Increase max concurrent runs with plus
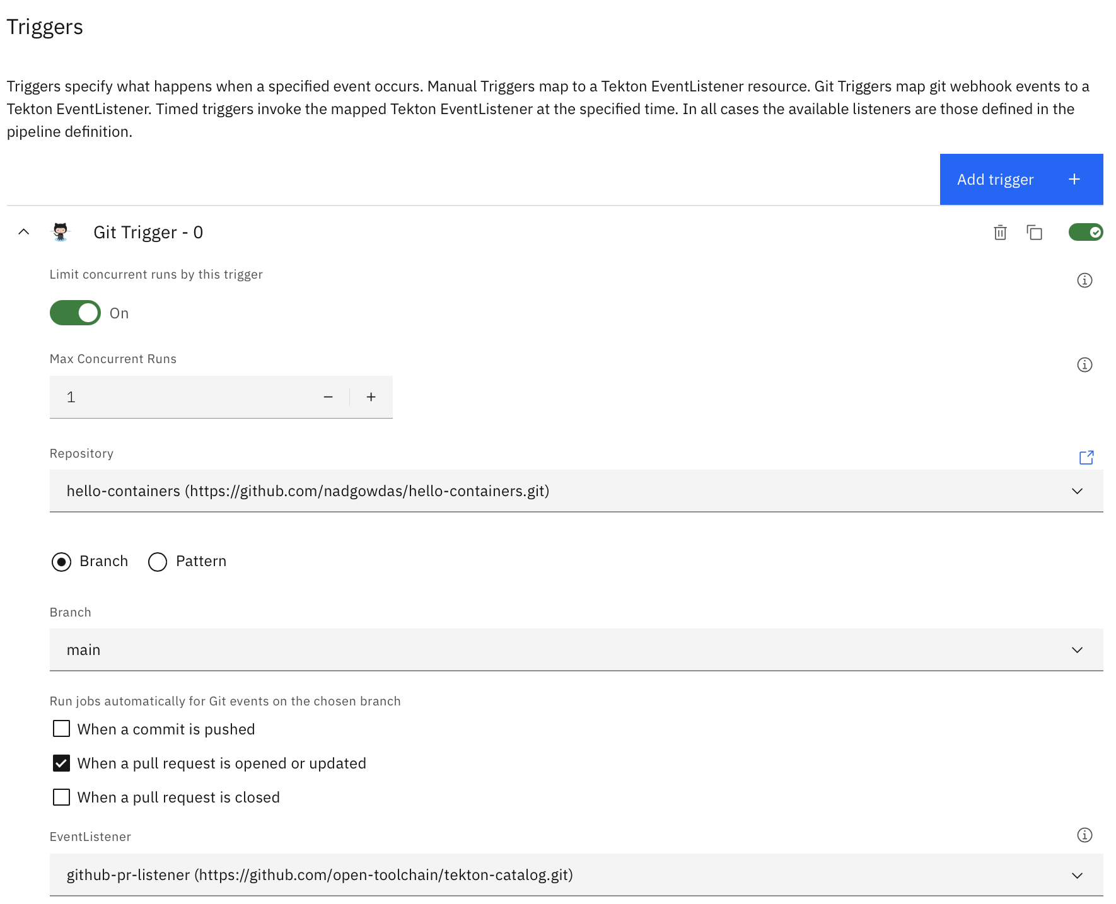 click(371, 397)
